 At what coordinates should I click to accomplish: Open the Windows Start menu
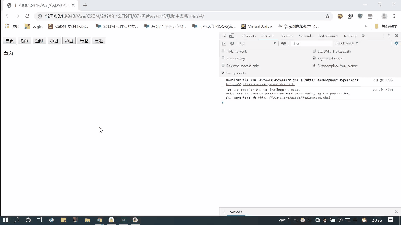pyautogui.click(x=6, y=220)
